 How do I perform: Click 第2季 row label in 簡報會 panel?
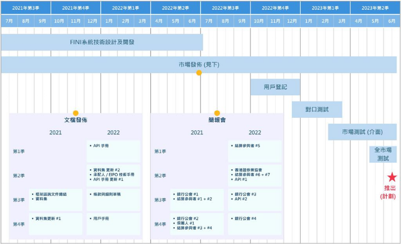pyautogui.click(x=160, y=176)
